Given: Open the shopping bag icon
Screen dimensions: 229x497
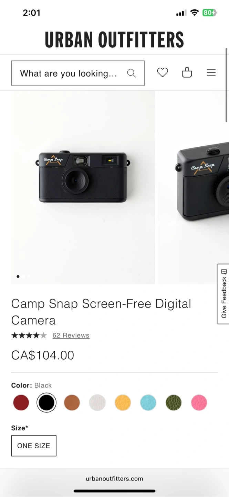Looking at the screenshot, I should click(x=187, y=72).
